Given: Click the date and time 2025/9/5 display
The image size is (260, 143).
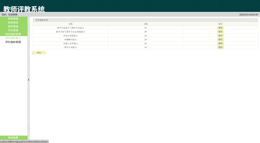Looking at the screenshot, I should pos(249,14).
